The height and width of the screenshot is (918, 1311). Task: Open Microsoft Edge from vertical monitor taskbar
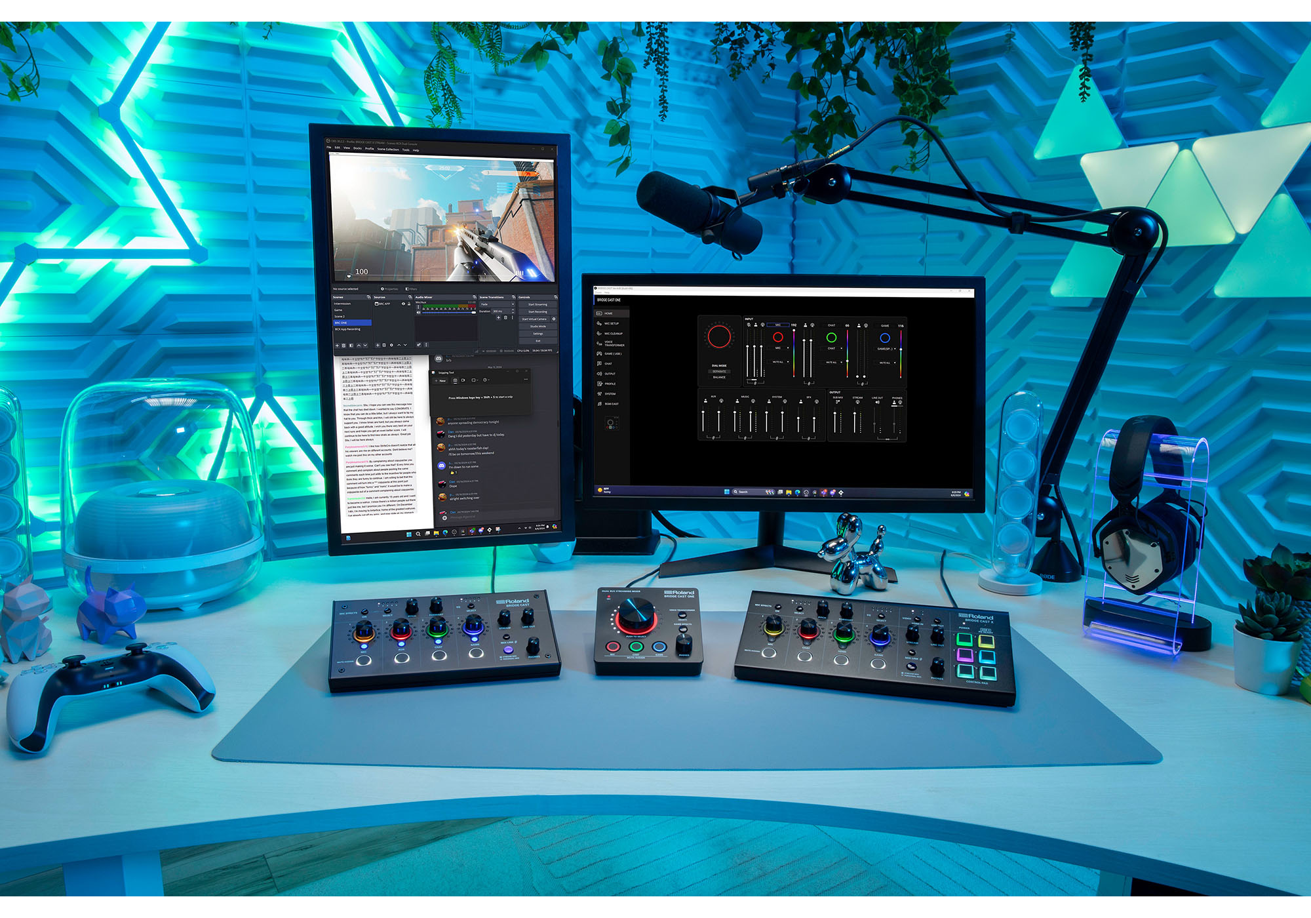click(x=445, y=532)
